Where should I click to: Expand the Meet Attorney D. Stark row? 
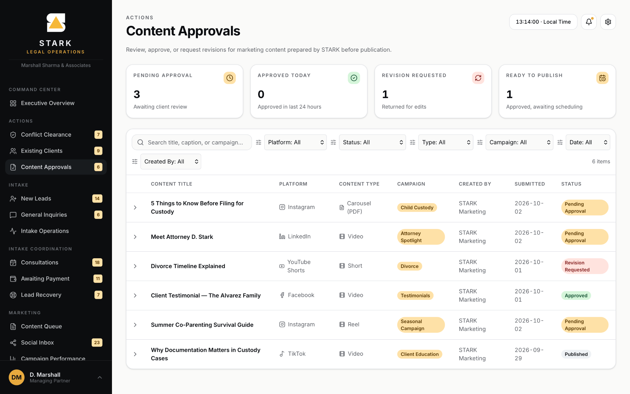pyautogui.click(x=135, y=237)
